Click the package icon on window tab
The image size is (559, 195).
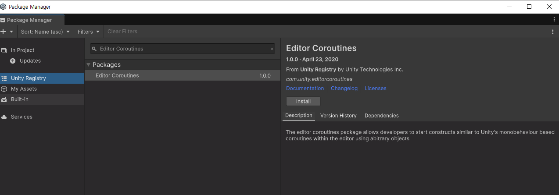(3, 20)
